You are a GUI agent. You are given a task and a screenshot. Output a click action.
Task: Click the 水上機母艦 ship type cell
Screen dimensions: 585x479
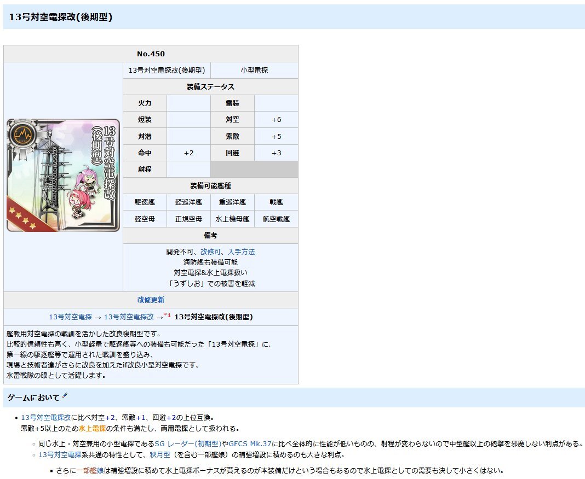pyautogui.click(x=232, y=219)
